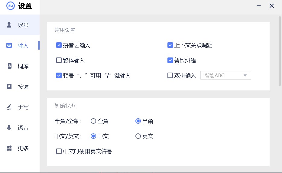
Task: Open the 智能ABC dropdown list
Action: click(226, 76)
